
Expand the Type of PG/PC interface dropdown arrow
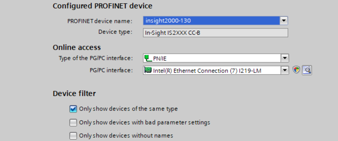(285, 58)
